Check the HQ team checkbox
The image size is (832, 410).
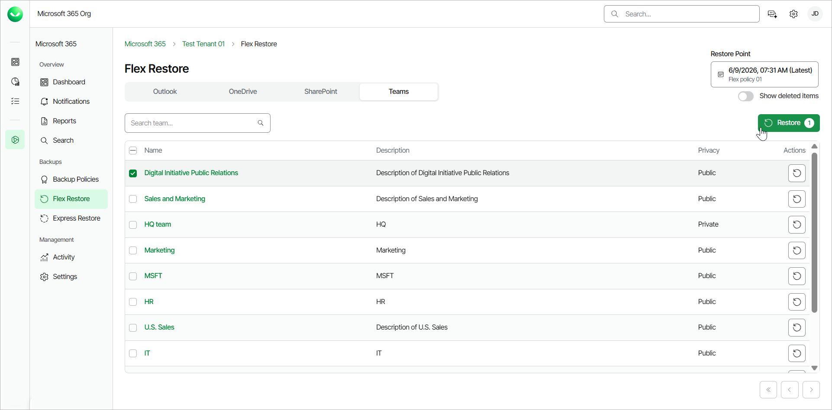133,224
